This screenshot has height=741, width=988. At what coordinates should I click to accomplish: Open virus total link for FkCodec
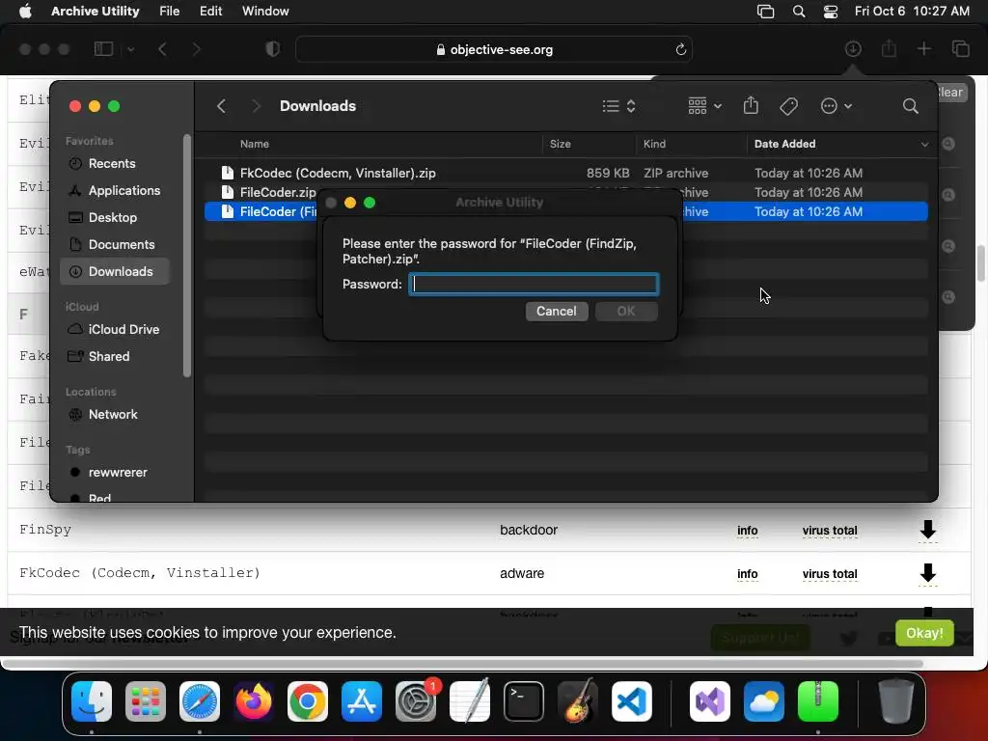coord(829,574)
